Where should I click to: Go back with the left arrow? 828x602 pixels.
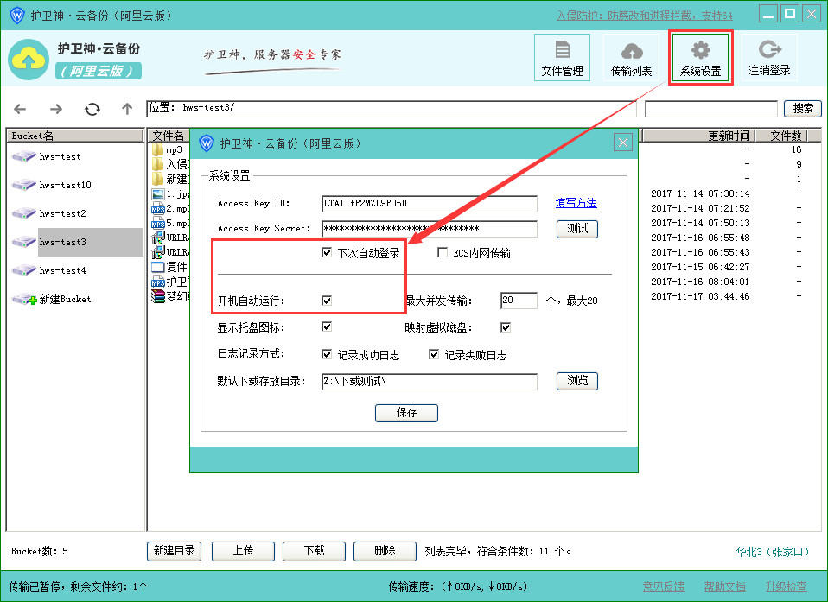point(20,109)
